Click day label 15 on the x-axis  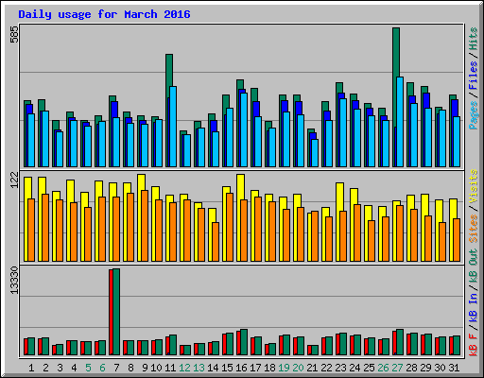tap(227, 368)
